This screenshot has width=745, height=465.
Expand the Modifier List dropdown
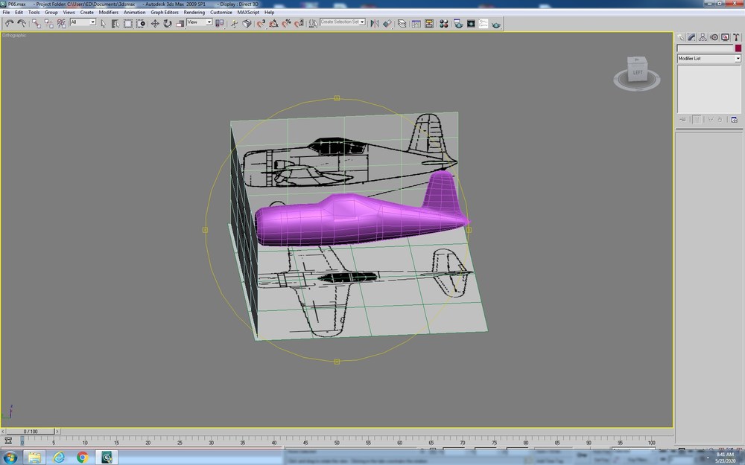click(708, 58)
